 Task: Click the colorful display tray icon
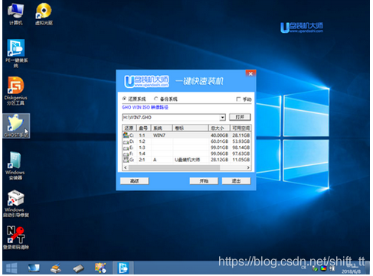(323, 268)
